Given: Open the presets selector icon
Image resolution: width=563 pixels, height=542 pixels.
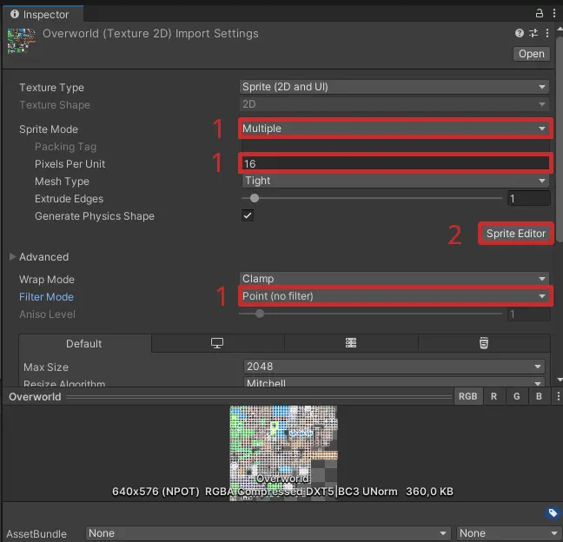Looking at the screenshot, I should click(533, 33).
